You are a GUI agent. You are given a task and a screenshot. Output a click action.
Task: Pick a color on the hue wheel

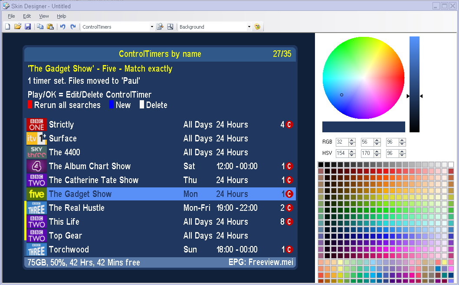[364, 78]
